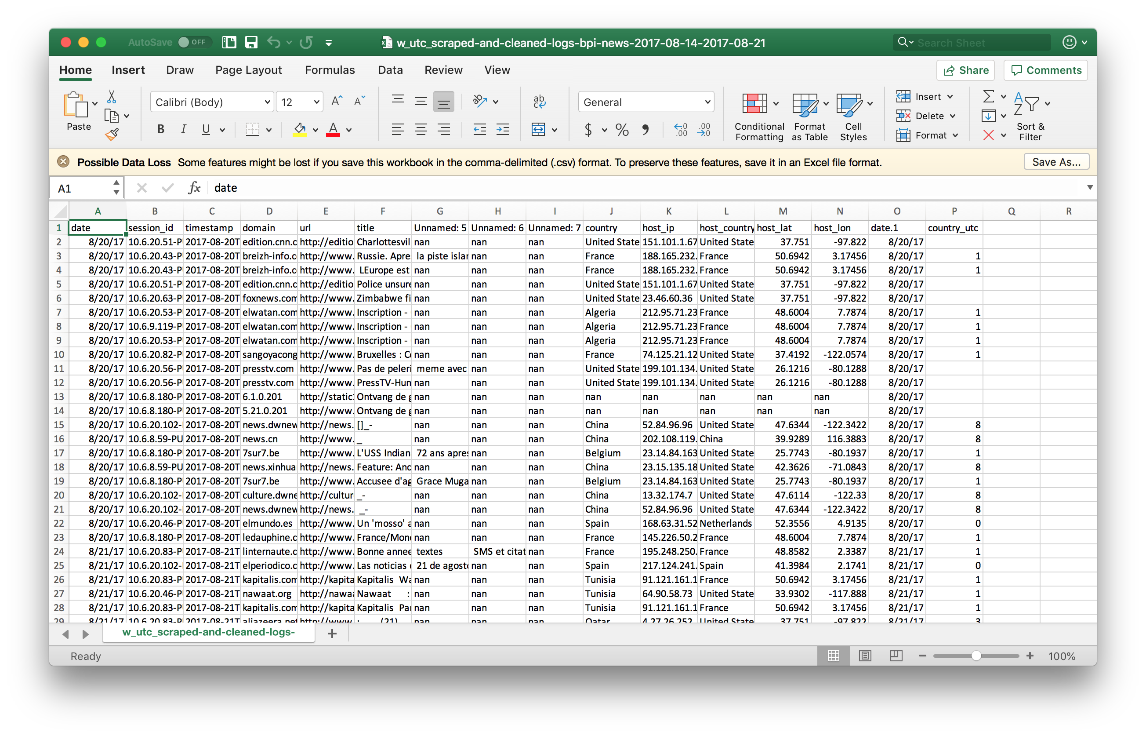
Task: Click the Share button
Action: [965, 70]
